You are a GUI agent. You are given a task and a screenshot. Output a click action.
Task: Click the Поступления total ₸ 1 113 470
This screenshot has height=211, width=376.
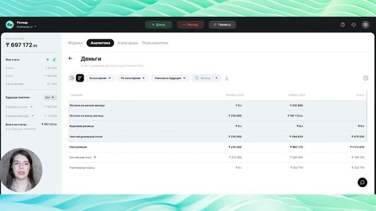pyautogui.click(x=357, y=147)
